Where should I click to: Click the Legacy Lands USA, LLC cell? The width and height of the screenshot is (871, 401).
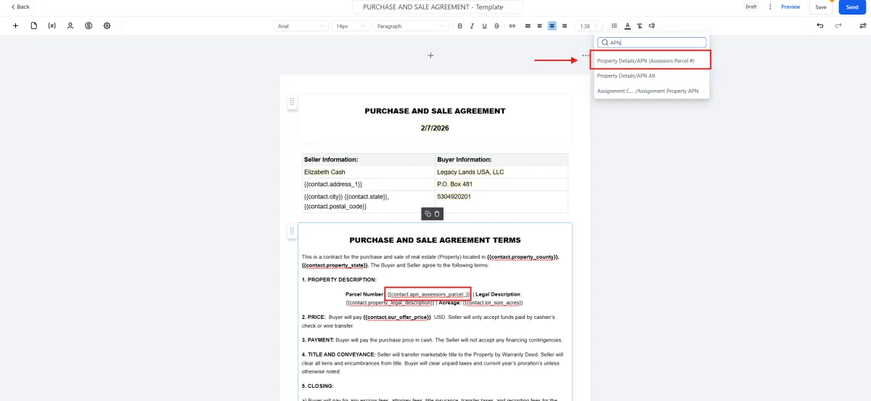[x=502, y=172]
